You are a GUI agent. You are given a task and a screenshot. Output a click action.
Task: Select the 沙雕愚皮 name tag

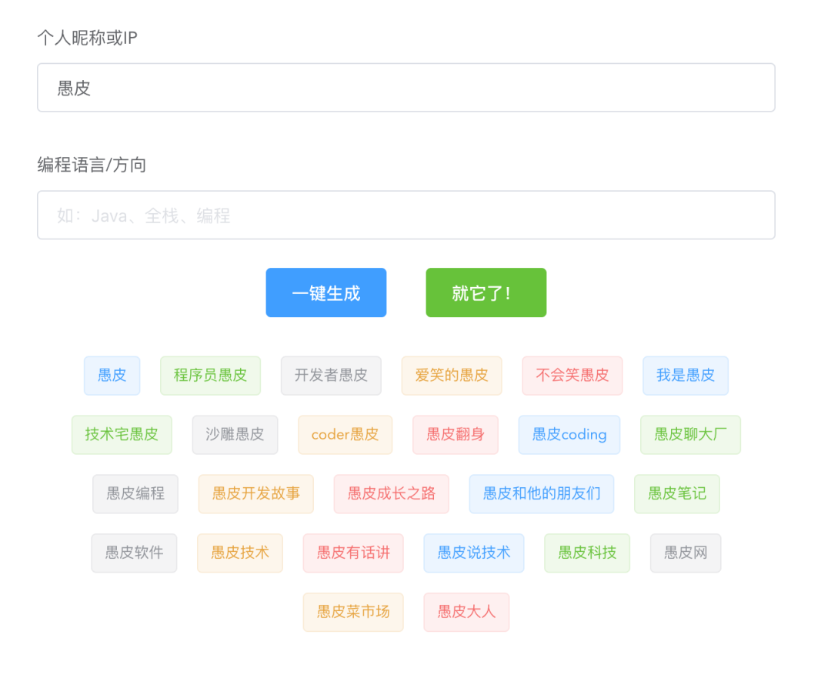click(235, 435)
